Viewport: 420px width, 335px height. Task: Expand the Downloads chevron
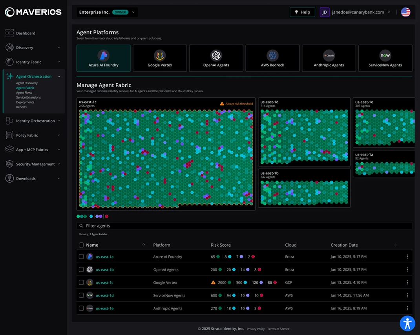click(58, 178)
